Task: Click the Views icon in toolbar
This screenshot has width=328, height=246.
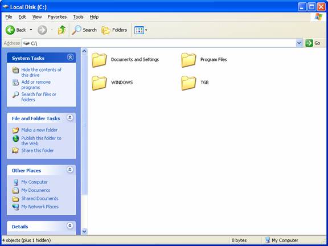Action: coord(139,30)
